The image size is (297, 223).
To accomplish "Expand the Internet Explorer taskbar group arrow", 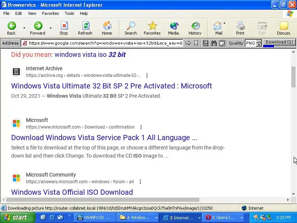I will click(x=199, y=218).
